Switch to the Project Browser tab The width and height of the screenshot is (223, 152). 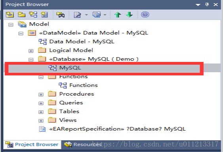32,144
